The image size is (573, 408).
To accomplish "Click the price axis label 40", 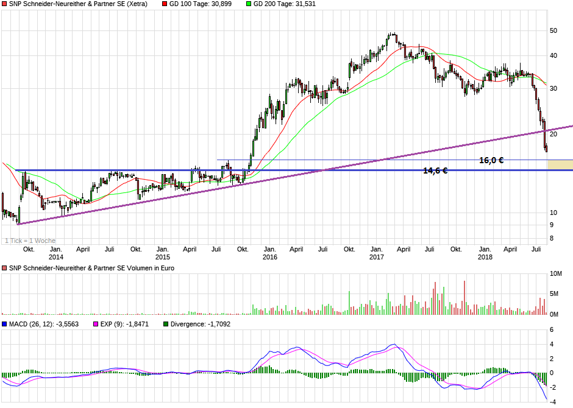I will click(x=553, y=56).
